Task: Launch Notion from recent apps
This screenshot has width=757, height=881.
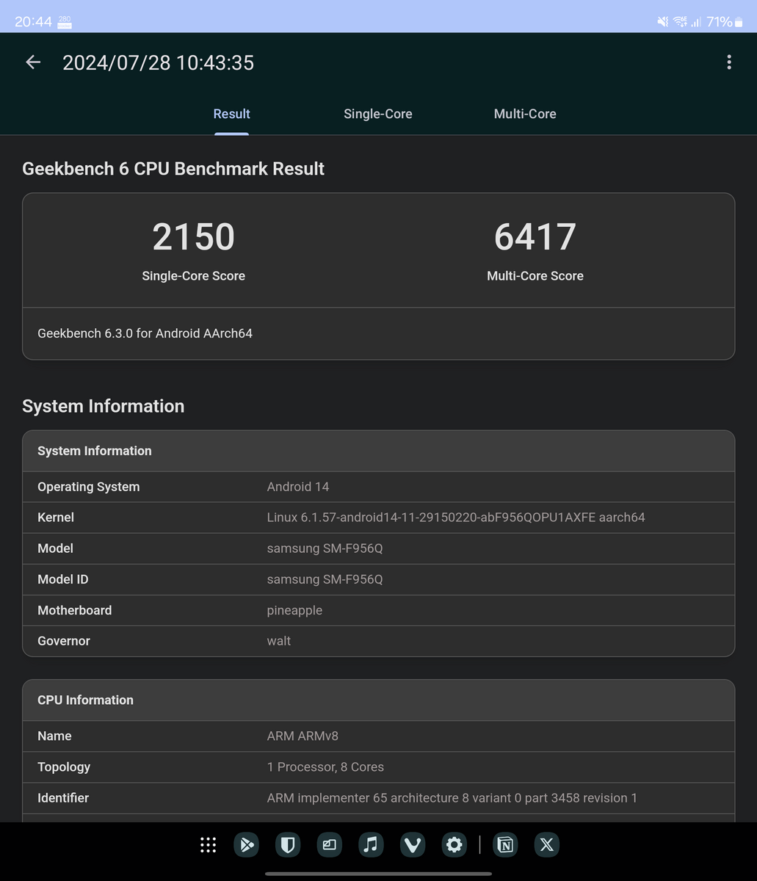Action: [505, 845]
